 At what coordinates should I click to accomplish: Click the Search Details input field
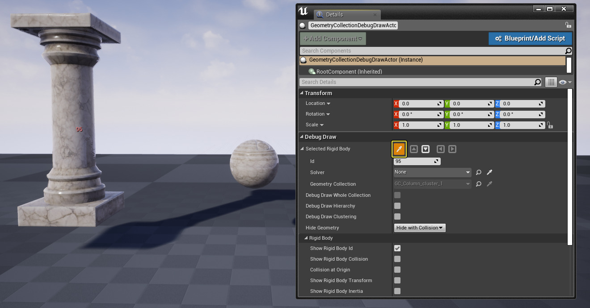point(417,82)
